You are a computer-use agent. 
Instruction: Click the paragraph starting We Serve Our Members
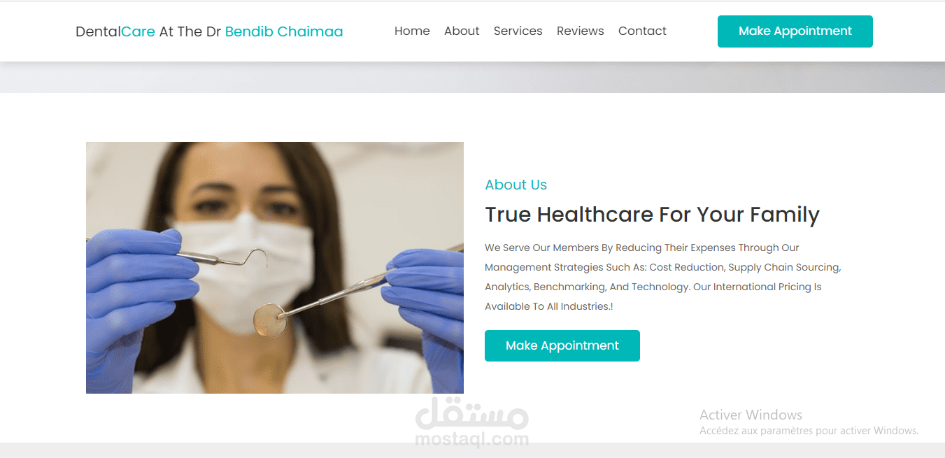click(x=663, y=277)
